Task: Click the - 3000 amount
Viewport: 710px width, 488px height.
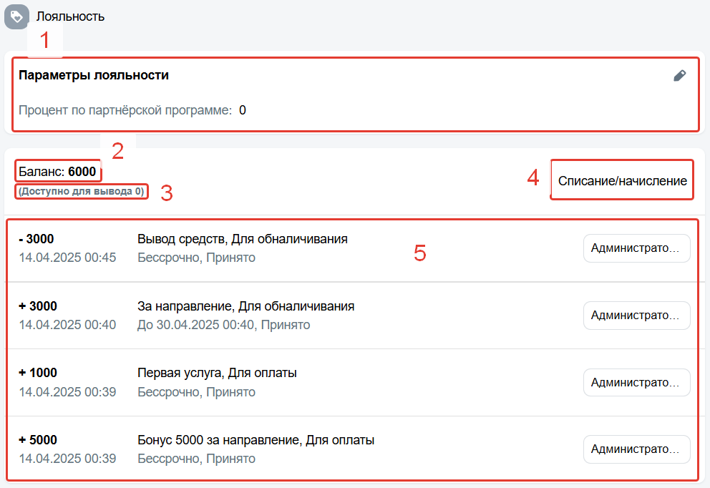Action: click(37, 238)
